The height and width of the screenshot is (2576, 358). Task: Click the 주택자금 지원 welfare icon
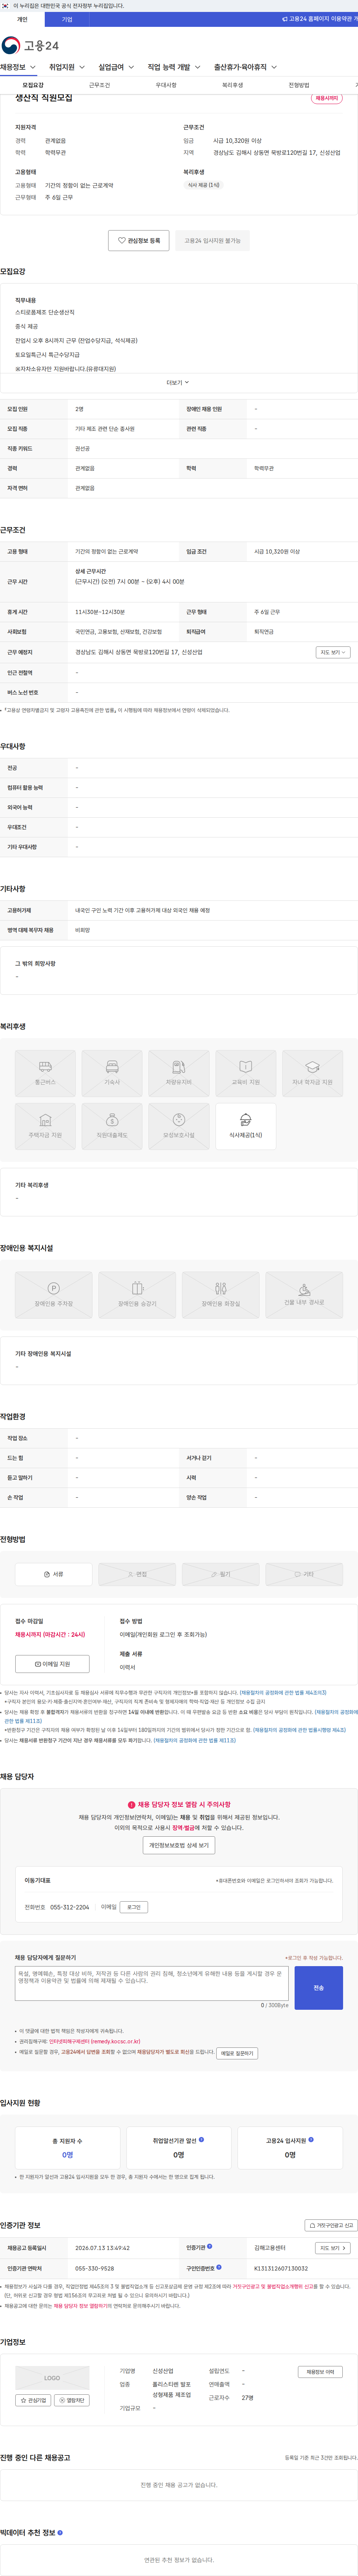click(x=45, y=1126)
